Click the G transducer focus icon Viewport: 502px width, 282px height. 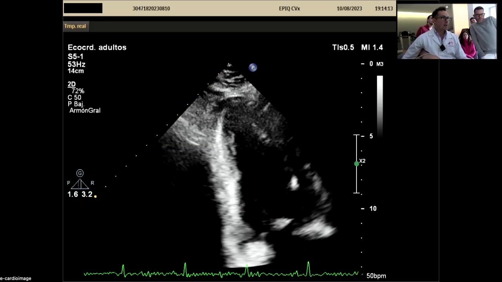[x=80, y=173]
